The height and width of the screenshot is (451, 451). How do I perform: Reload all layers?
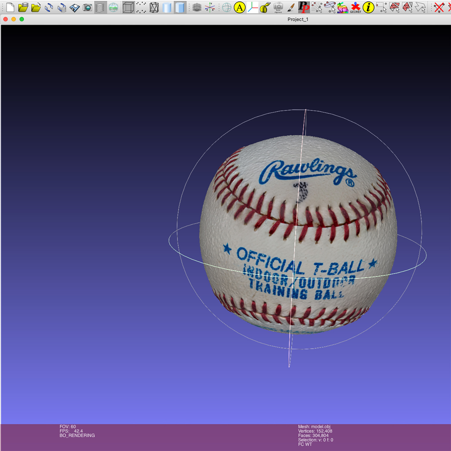(62, 7)
